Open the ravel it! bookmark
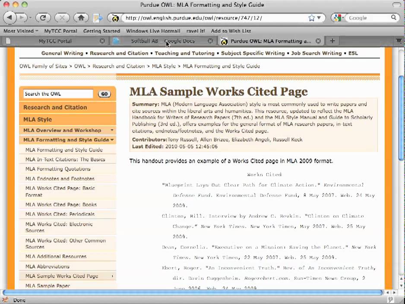Screen dimensions: 405x304 (x=196, y=31)
